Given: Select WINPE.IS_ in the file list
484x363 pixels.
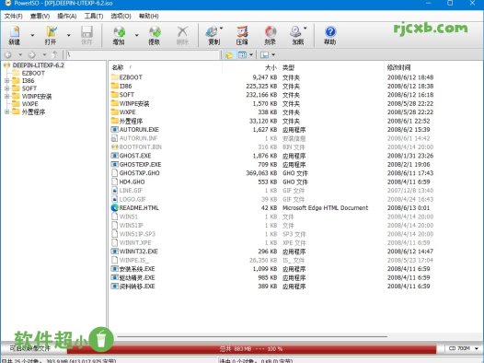Looking at the screenshot, I should [134, 260].
